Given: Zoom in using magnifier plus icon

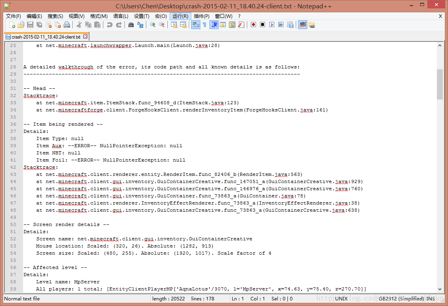Looking at the screenshot, I should point(152,25).
